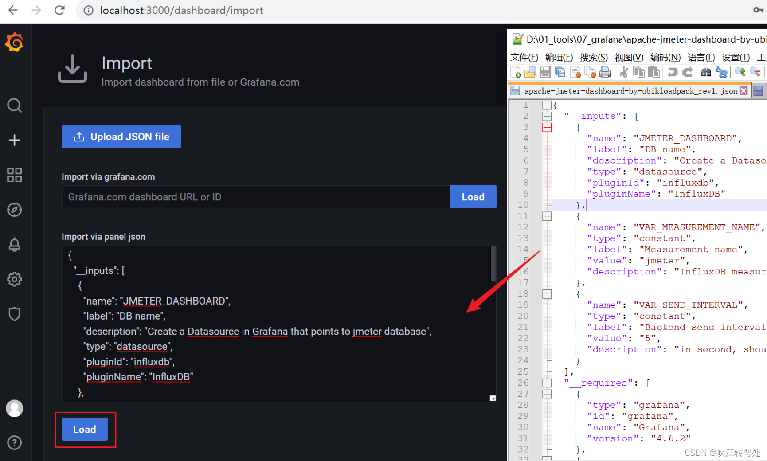Image resolution: width=767 pixels, height=461 pixels.
Task: Open the Dashboards grid icon in sidebar
Action: tap(14, 175)
